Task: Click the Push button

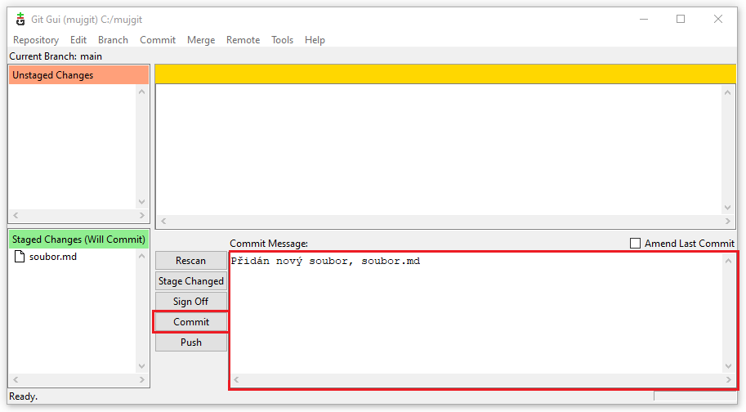Action: tap(190, 343)
